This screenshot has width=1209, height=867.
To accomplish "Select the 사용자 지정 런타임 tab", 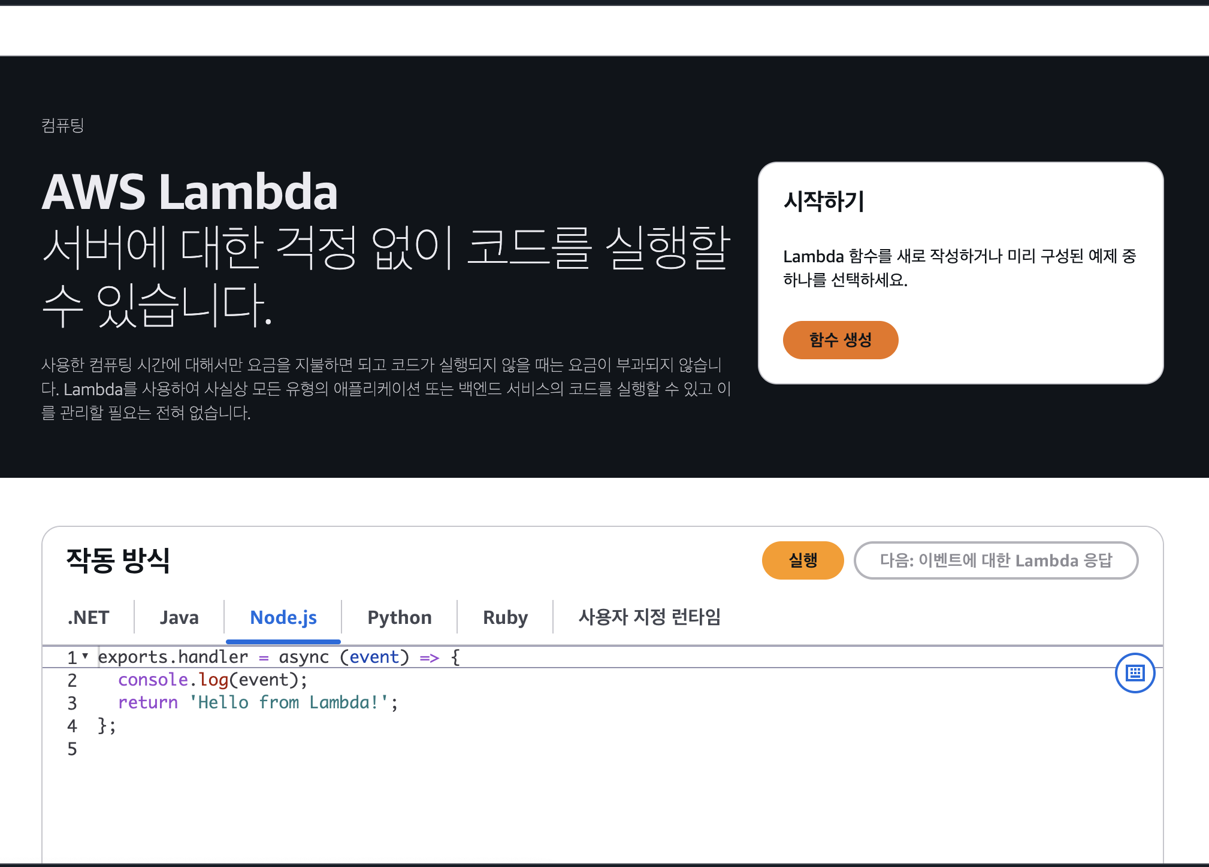I will point(649,617).
